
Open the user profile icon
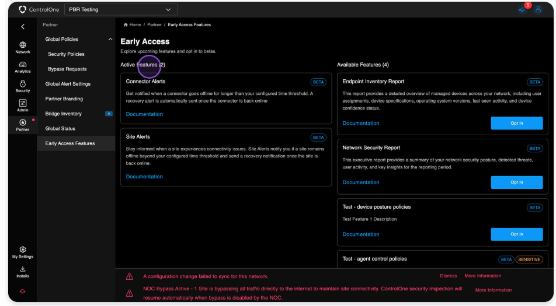(538, 10)
